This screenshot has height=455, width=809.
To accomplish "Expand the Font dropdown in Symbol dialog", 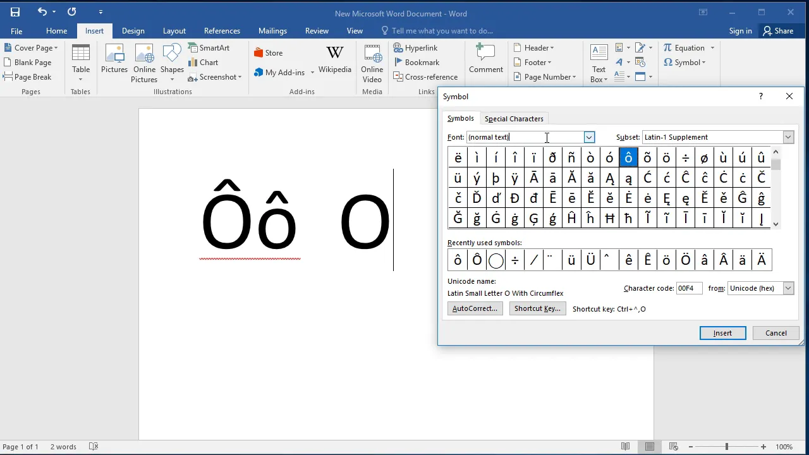I will [589, 137].
